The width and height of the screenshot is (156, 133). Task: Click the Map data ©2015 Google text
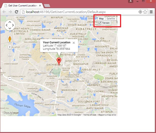(69, 115)
